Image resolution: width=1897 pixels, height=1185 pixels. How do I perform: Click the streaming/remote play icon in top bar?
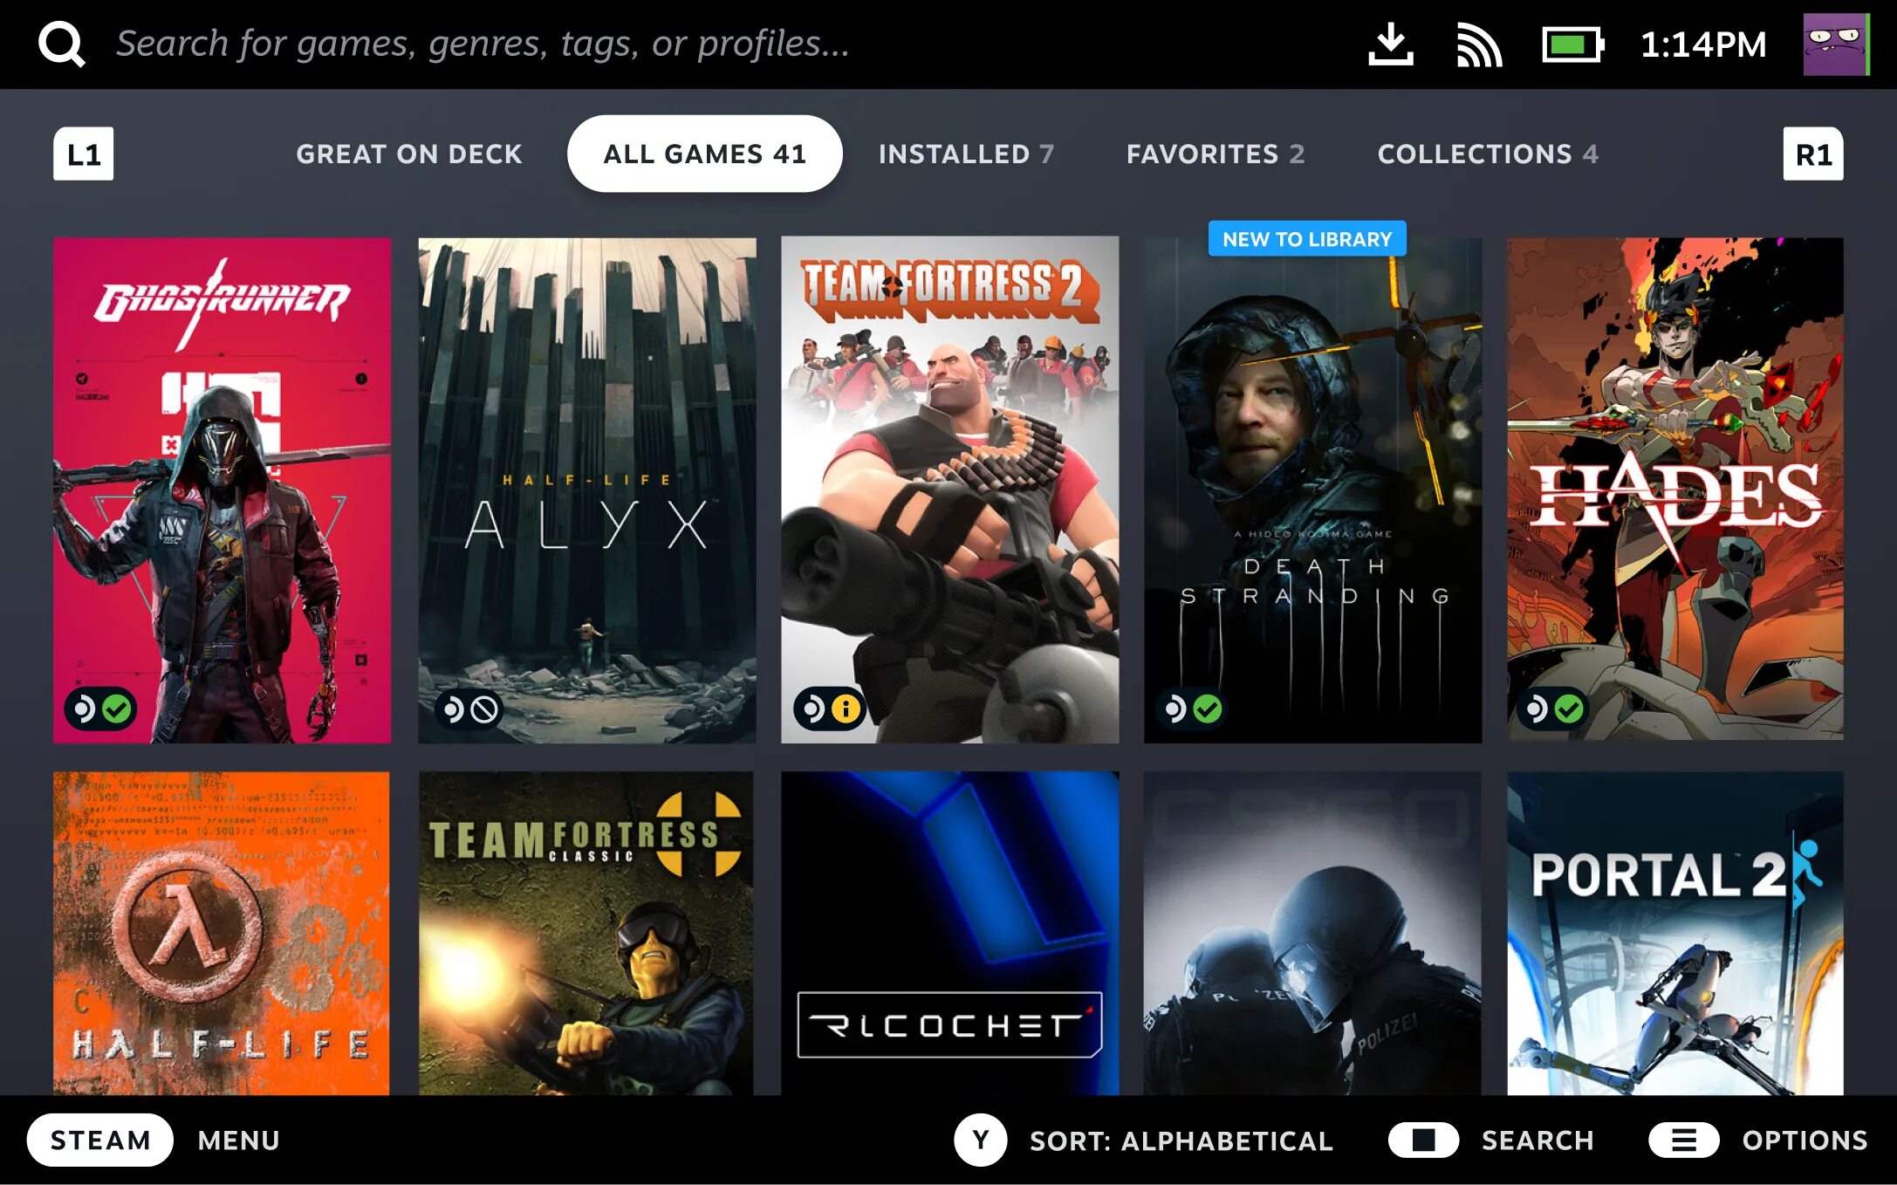coord(1478,44)
